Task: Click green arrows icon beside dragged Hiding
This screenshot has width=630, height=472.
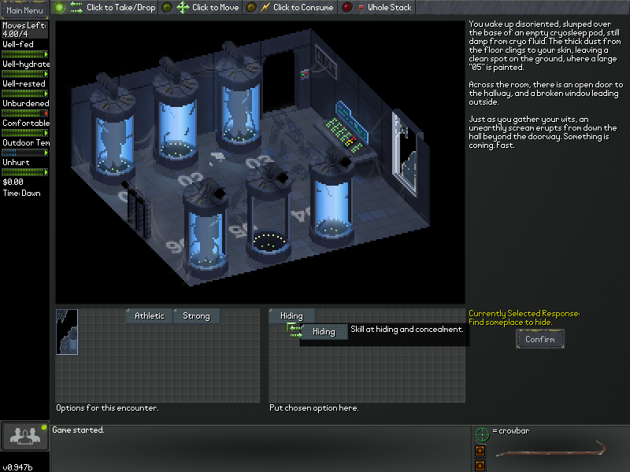Action: click(293, 329)
